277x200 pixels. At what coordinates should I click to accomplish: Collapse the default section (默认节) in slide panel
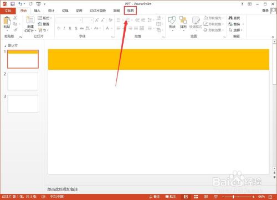point(5,46)
